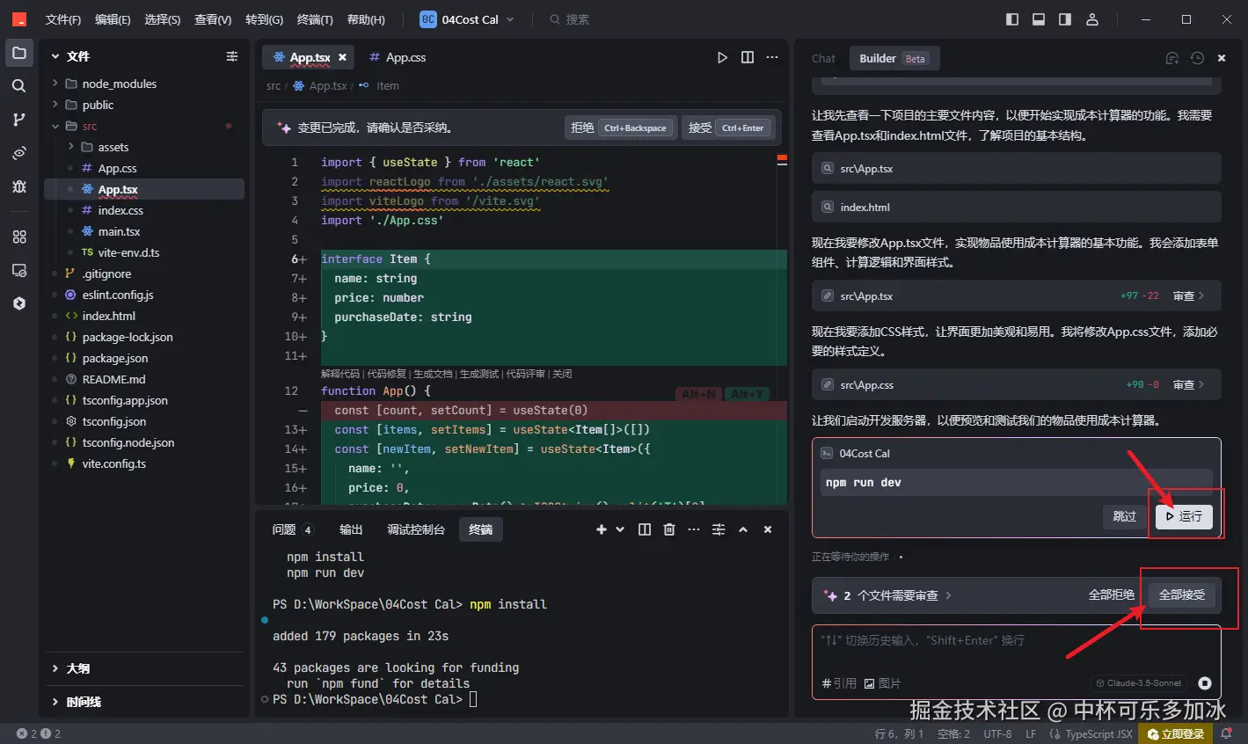
Task: Click 全部拒绝 to reject all changes
Action: coord(1112,595)
